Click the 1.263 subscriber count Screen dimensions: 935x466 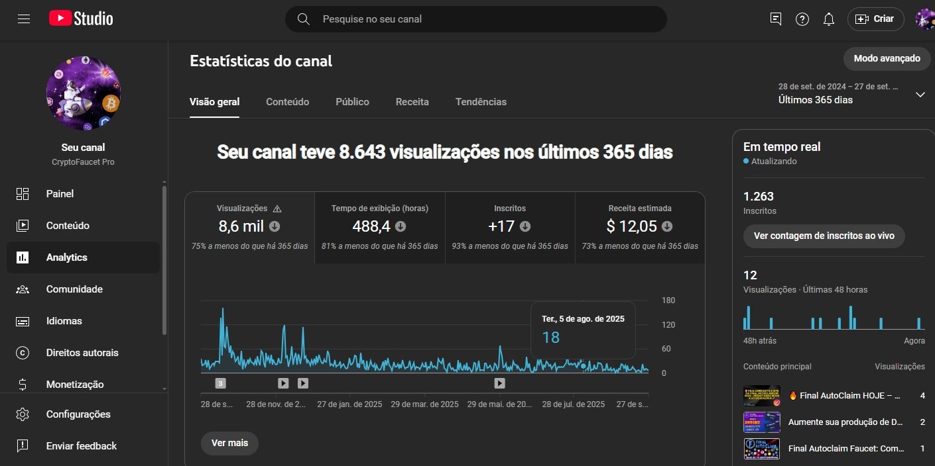[x=759, y=197]
